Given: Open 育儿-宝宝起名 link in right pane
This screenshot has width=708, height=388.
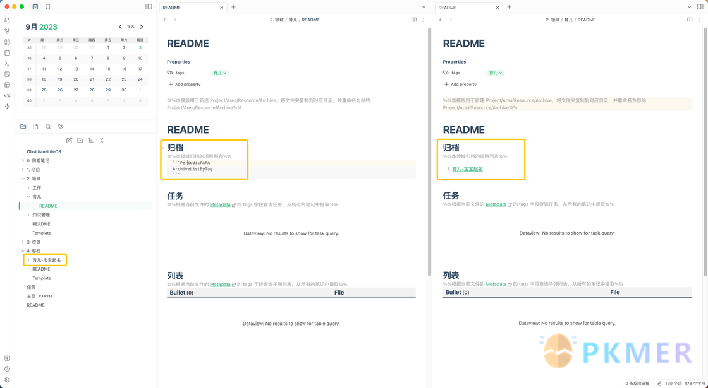Looking at the screenshot, I should [x=467, y=169].
